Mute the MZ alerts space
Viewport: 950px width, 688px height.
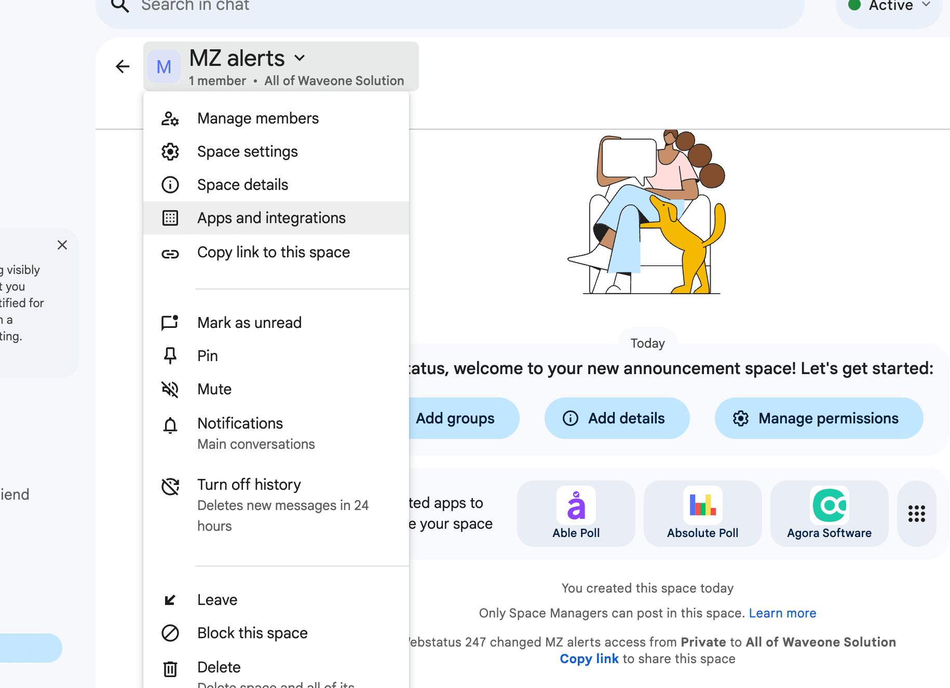[x=214, y=389]
